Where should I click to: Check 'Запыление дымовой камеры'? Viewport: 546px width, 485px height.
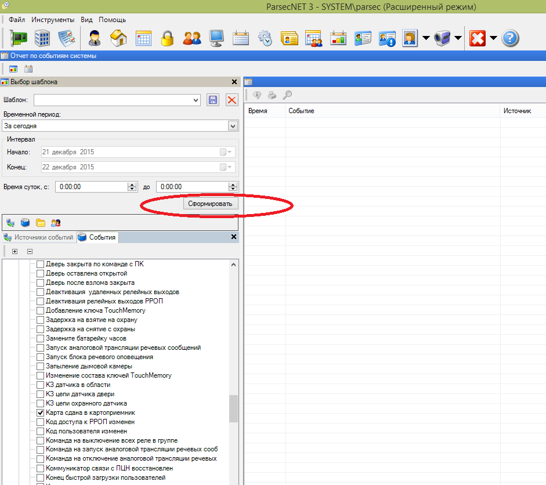point(41,366)
